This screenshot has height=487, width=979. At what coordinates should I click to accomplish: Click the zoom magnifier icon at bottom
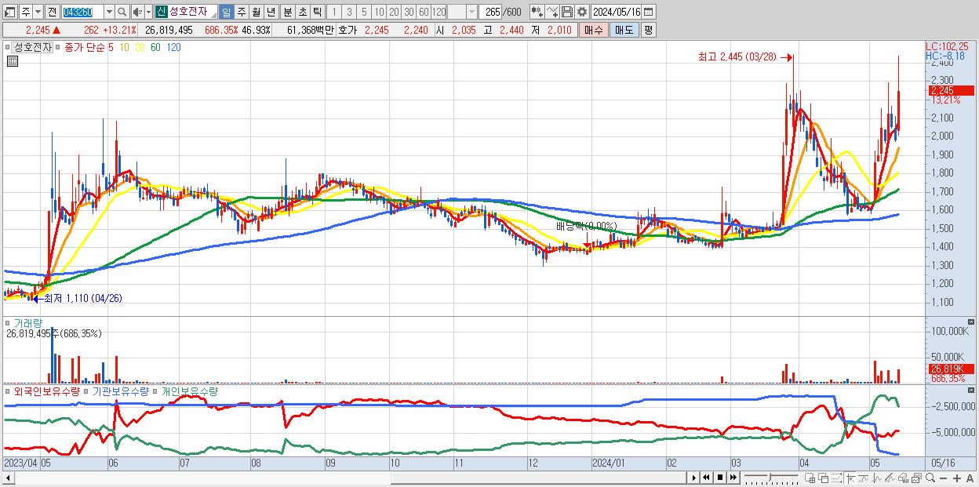click(x=930, y=478)
